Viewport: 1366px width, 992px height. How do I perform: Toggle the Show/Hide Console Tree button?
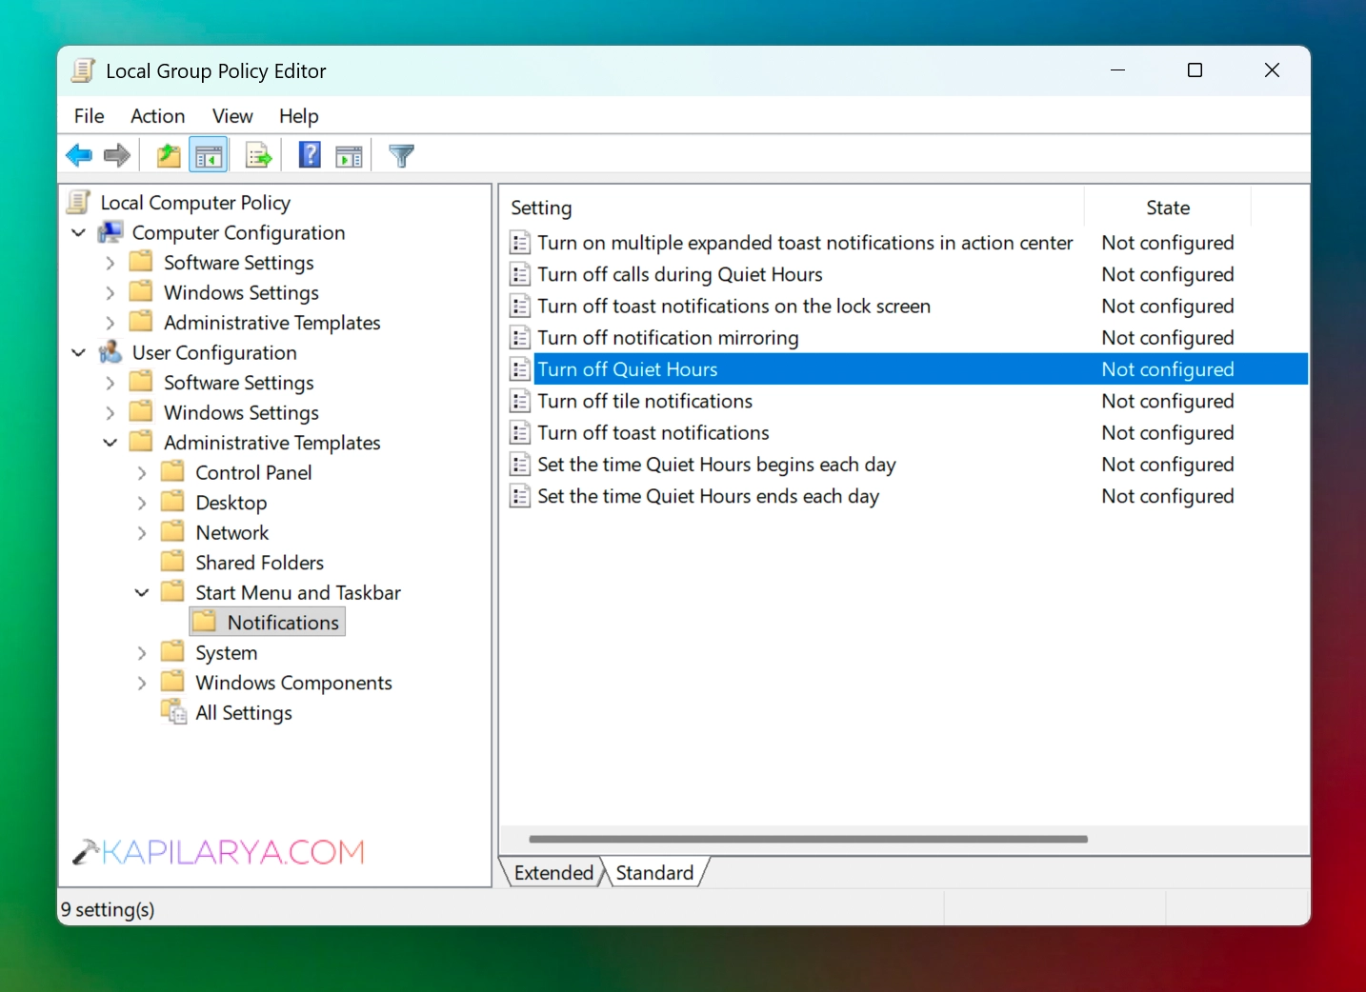tap(209, 155)
